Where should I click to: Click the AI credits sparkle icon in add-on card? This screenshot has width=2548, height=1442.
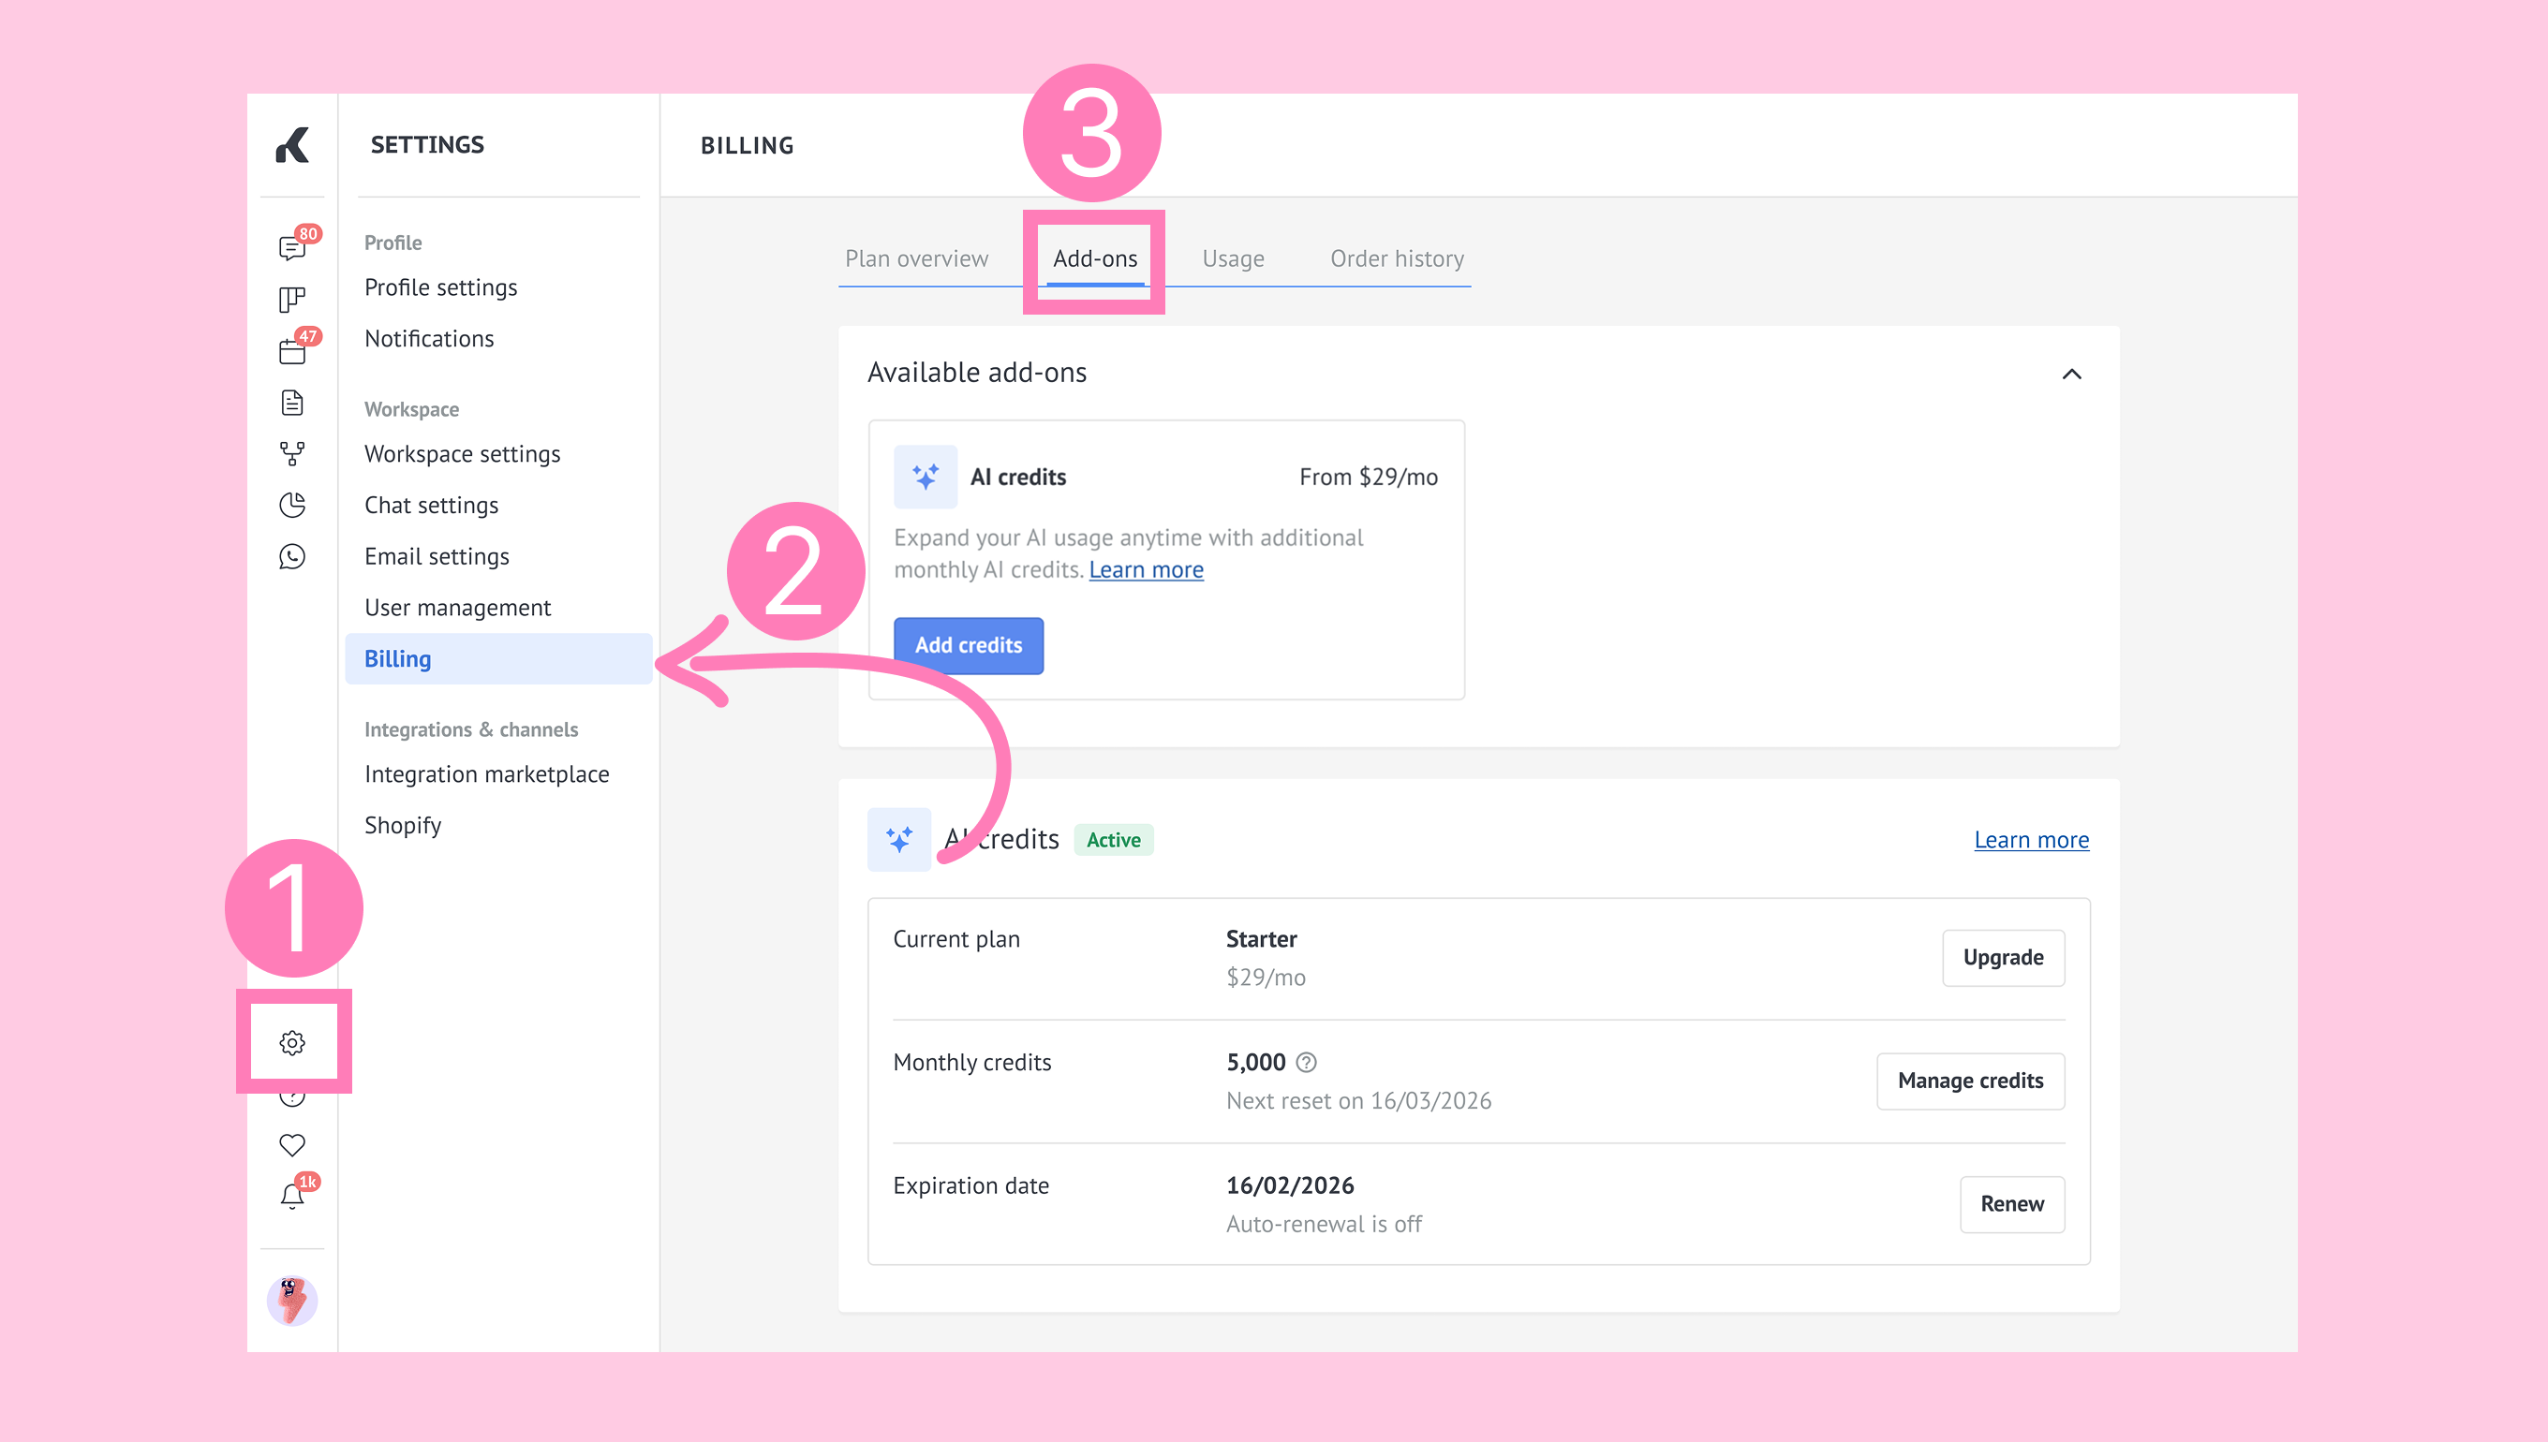click(926, 477)
